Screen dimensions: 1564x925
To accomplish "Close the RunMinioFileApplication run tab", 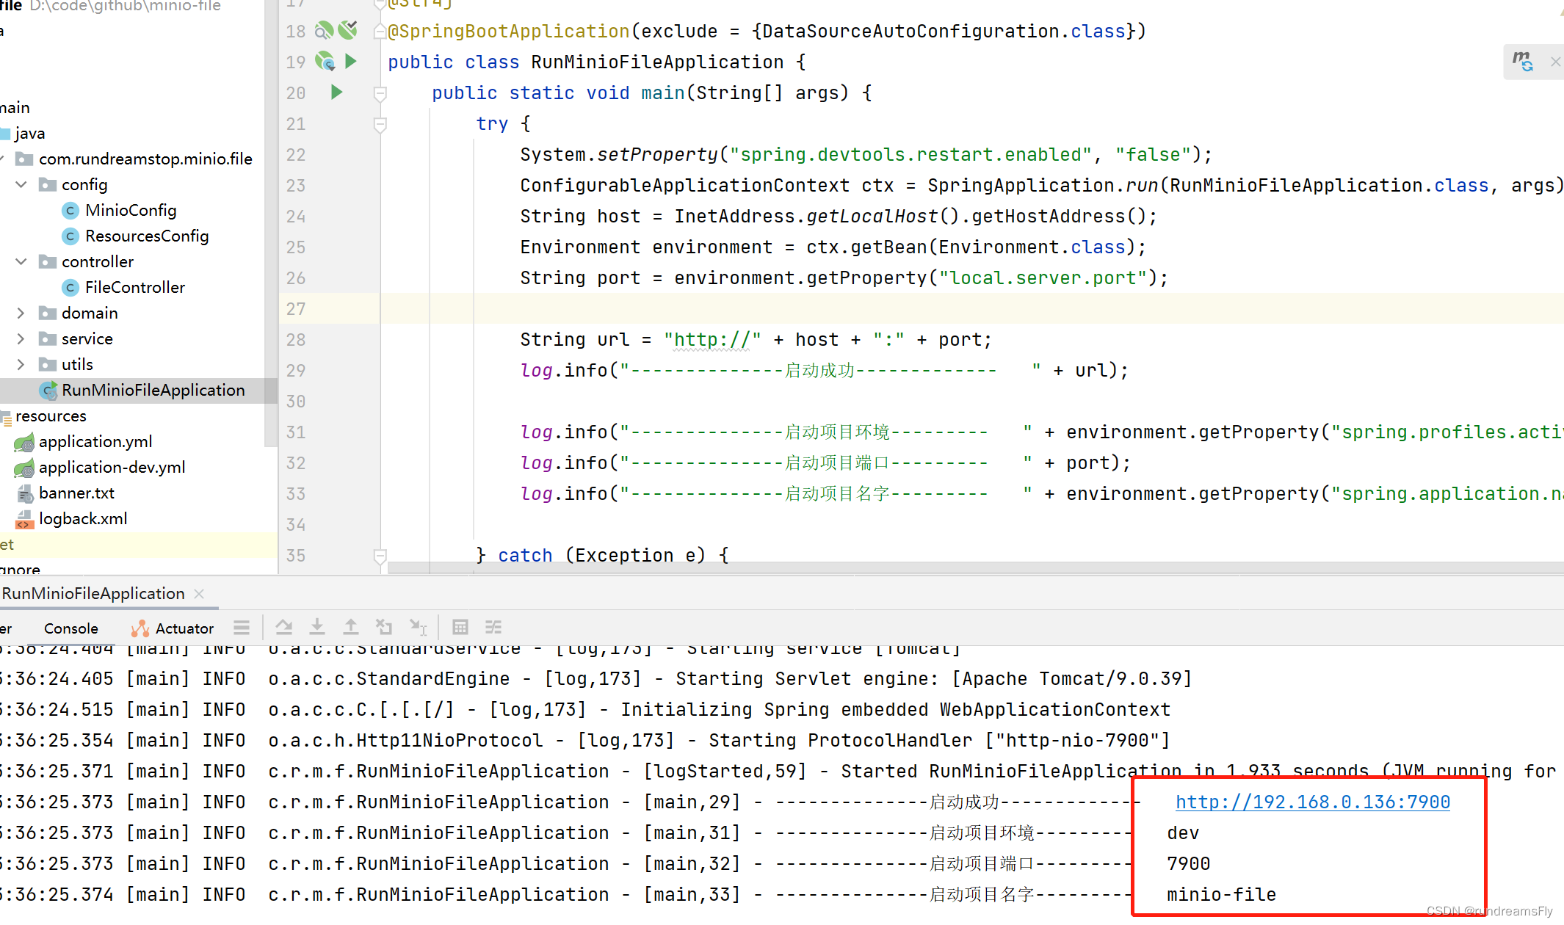I will pyautogui.click(x=199, y=593).
